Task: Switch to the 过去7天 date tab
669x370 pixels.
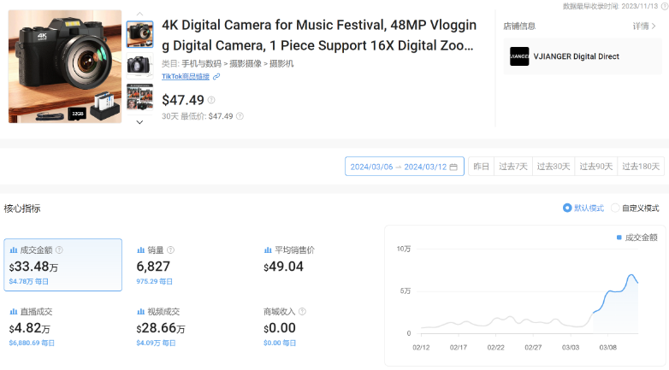Action: [513, 167]
